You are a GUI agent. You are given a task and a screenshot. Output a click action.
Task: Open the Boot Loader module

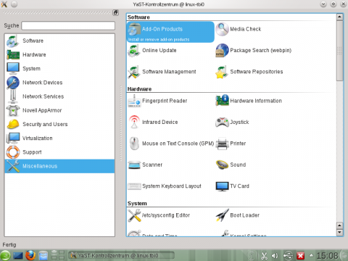click(238, 215)
